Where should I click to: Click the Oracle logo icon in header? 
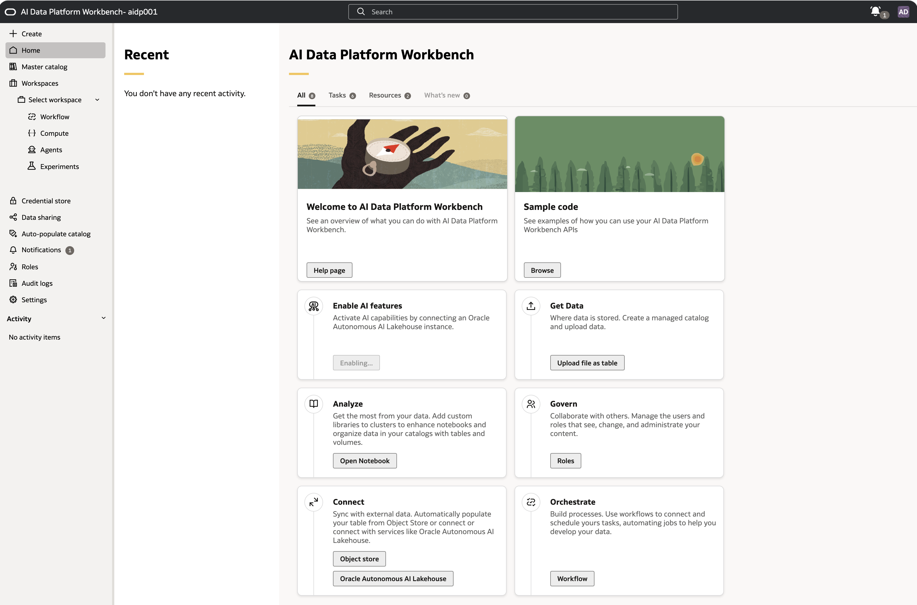click(x=10, y=12)
